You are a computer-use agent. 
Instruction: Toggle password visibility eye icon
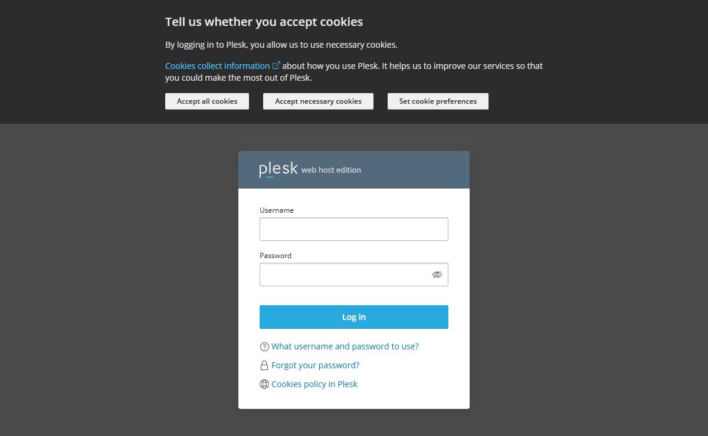tap(437, 275)
